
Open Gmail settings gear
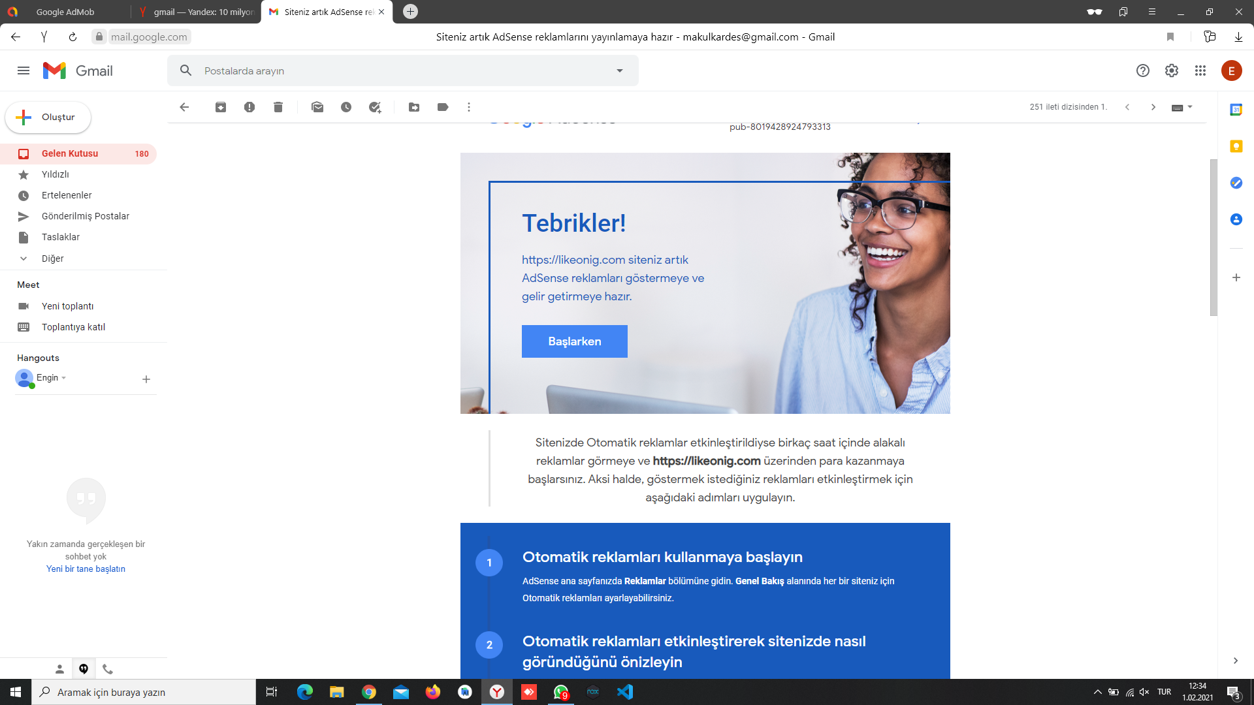click(1172, 70)
